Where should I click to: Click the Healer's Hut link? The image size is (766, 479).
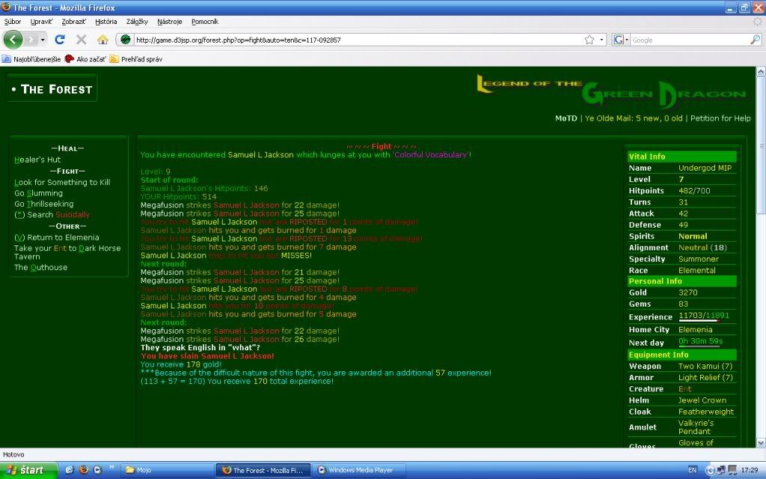[37, 159]
